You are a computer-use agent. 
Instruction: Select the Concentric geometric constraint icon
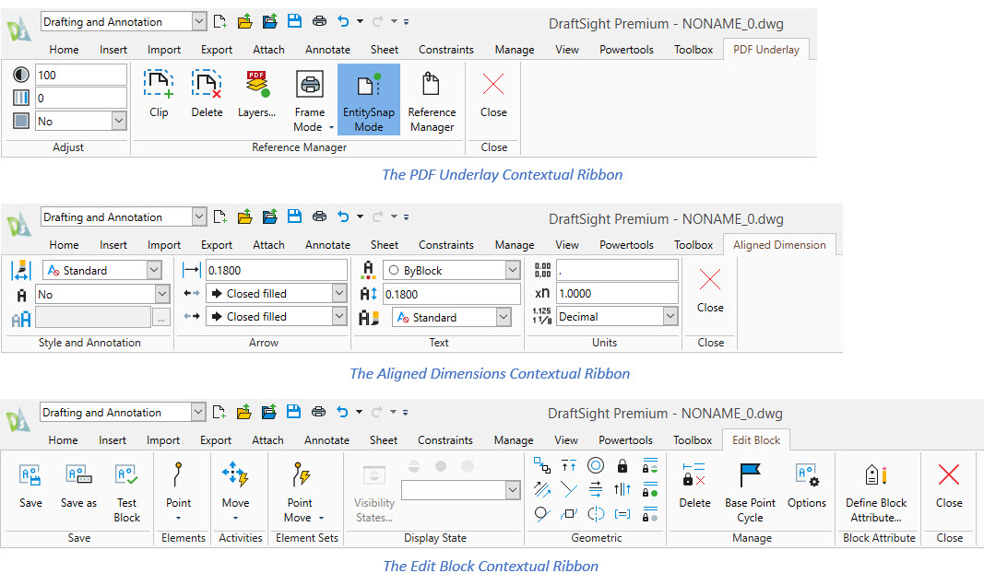(596, 465)
